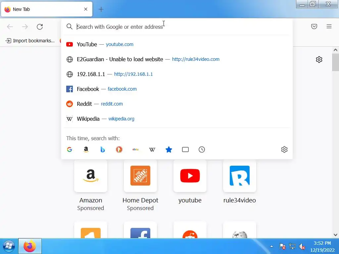Search this time with Bing
Image resolution: width=339 pixels, height=254 pixels.
pos(103,149)
